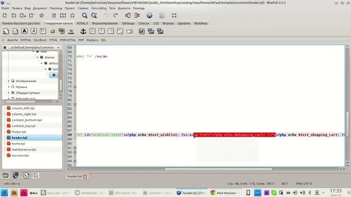Collapse the theme folder in tree
Viewport: 351px width, 197px height.
pos(37,57)
